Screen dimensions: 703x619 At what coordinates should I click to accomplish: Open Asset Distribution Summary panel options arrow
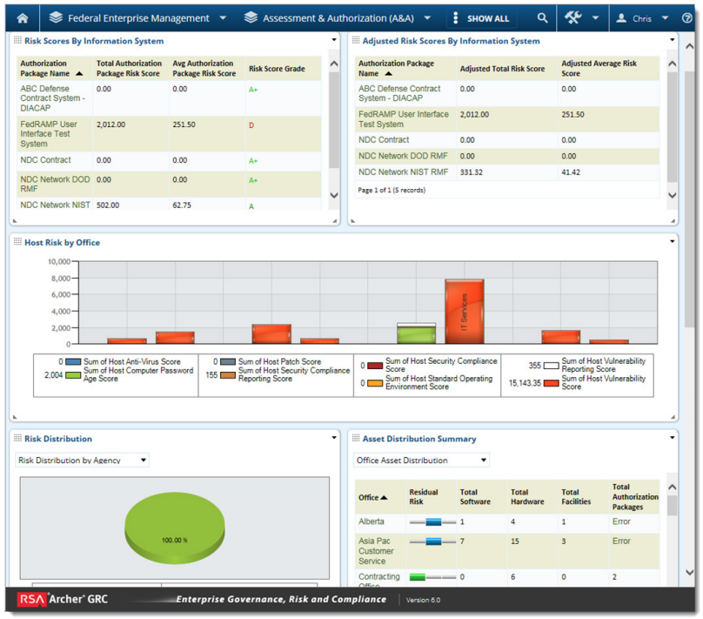coord(672,437)
